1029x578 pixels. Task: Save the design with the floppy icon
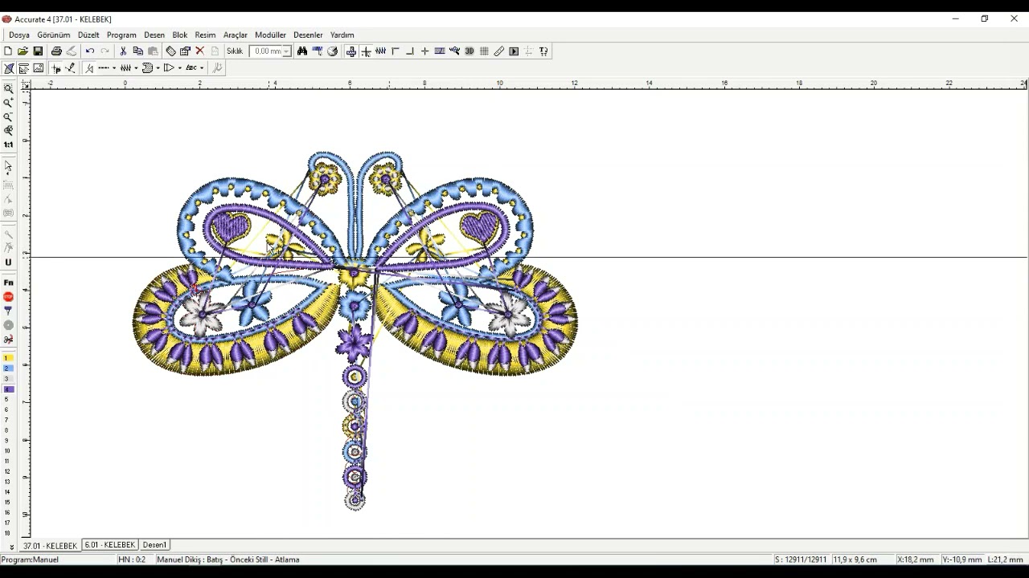pos(38,51)
